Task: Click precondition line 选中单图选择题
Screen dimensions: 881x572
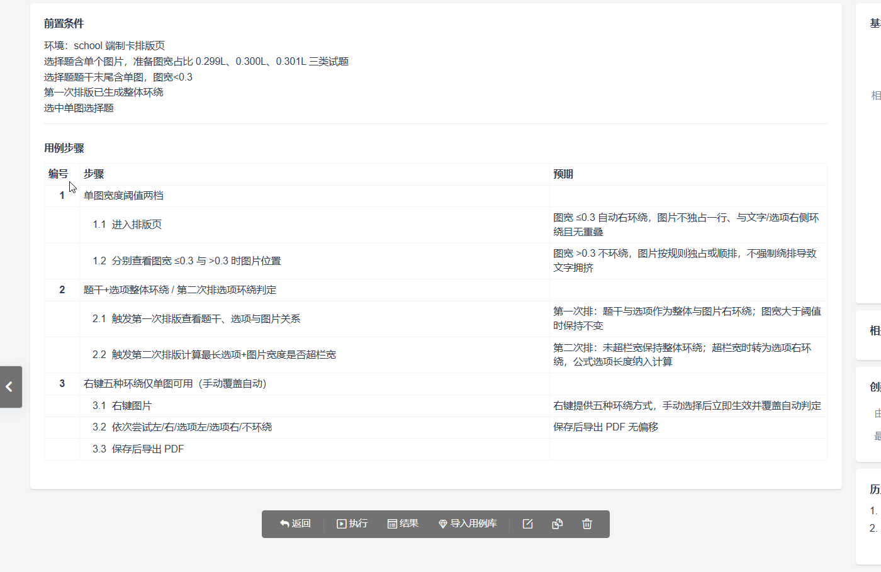Action: (x=79, y=108)
